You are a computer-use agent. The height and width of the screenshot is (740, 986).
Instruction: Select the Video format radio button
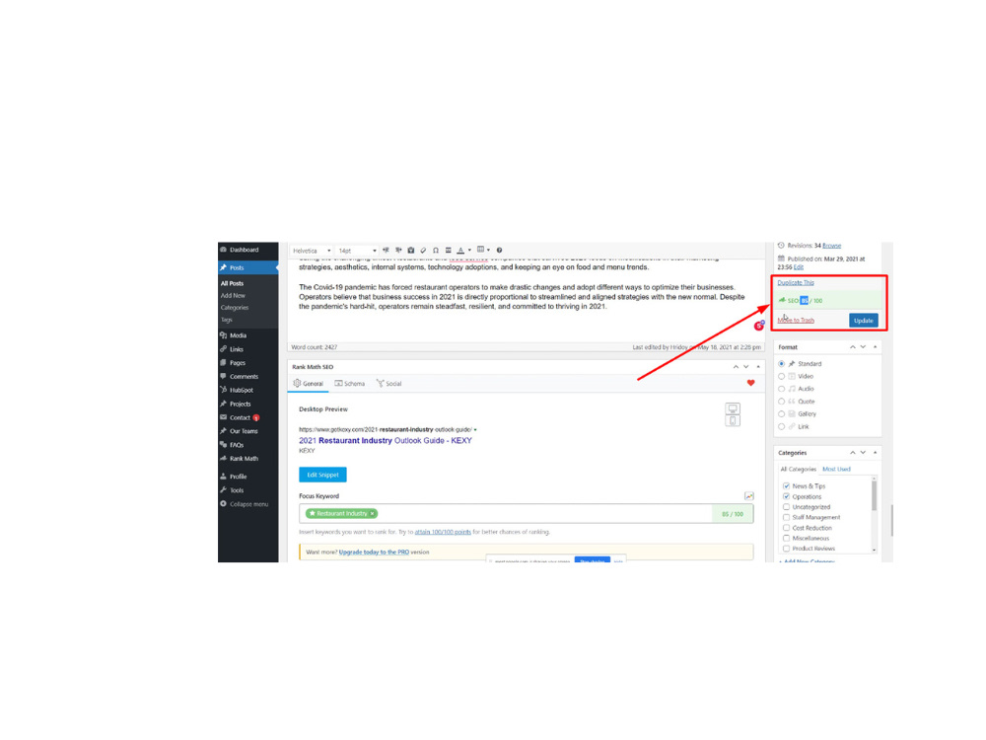782,376
